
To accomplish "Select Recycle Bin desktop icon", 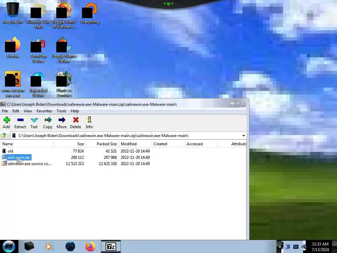I will pos(13,12).
